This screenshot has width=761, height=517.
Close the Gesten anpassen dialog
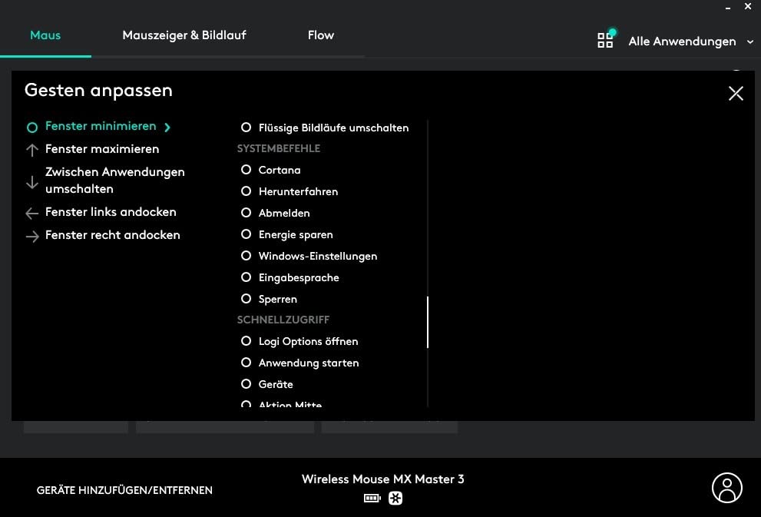pos(736,93)
